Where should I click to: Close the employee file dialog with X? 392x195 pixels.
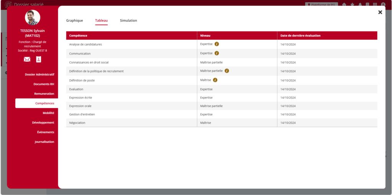(x=380, y=12)
